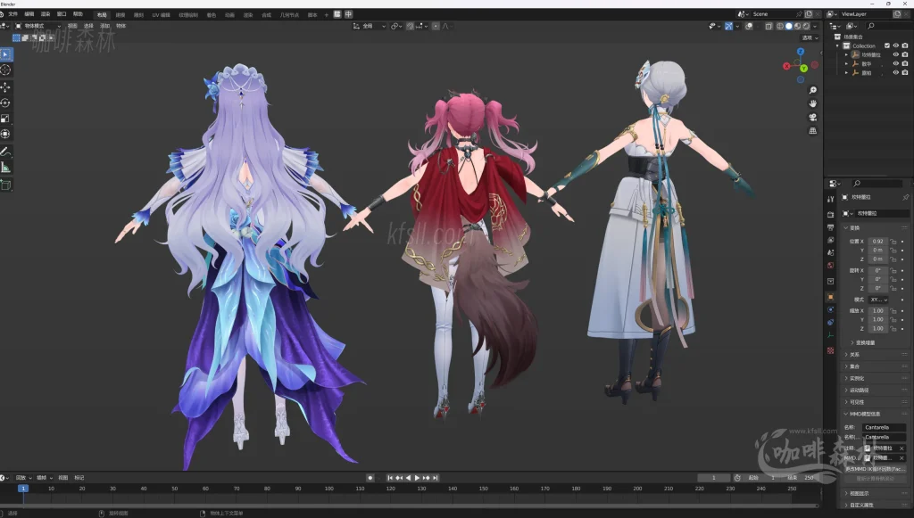
Task: Open the File menu (文件)
Action: tap(12, 14)
